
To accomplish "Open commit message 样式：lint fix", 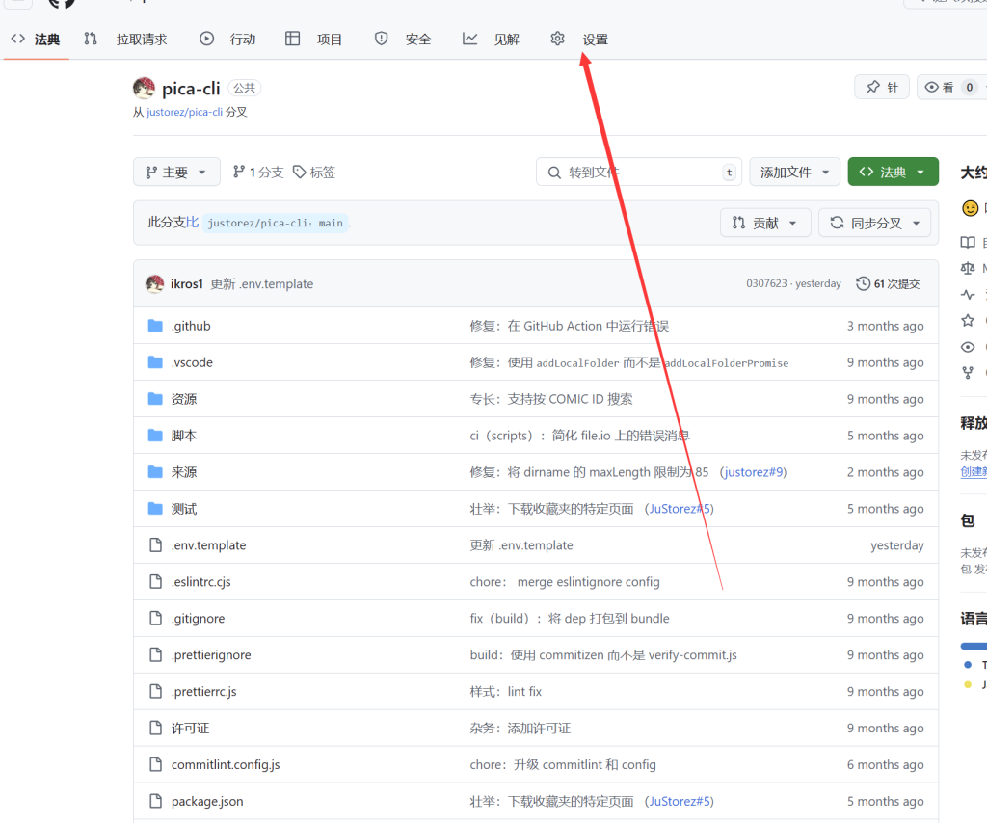I will click(505, 691).
